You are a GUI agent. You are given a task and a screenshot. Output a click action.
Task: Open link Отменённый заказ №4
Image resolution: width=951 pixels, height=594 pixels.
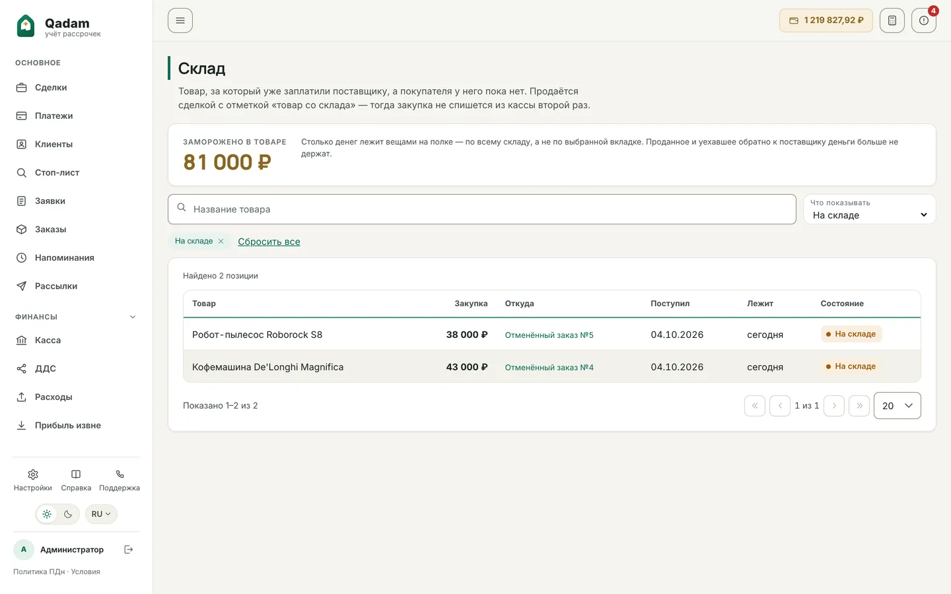click(549, 368)
